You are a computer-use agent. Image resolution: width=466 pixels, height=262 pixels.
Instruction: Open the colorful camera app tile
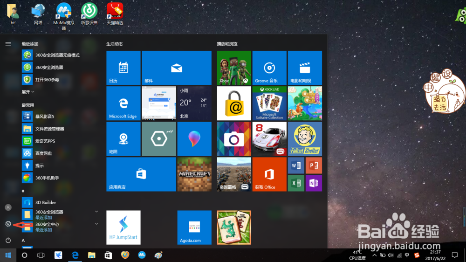[x=234, y=139]
